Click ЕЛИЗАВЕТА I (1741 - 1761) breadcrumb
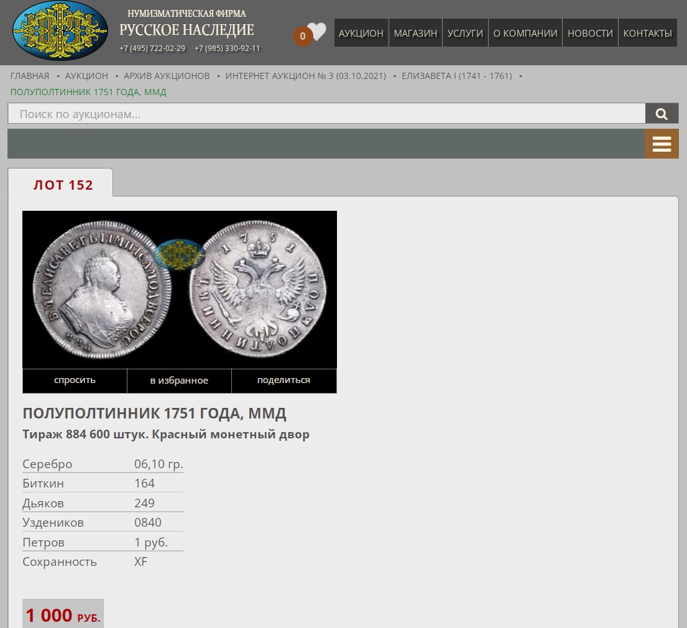 pyautogui.click(x=456, y=76)
